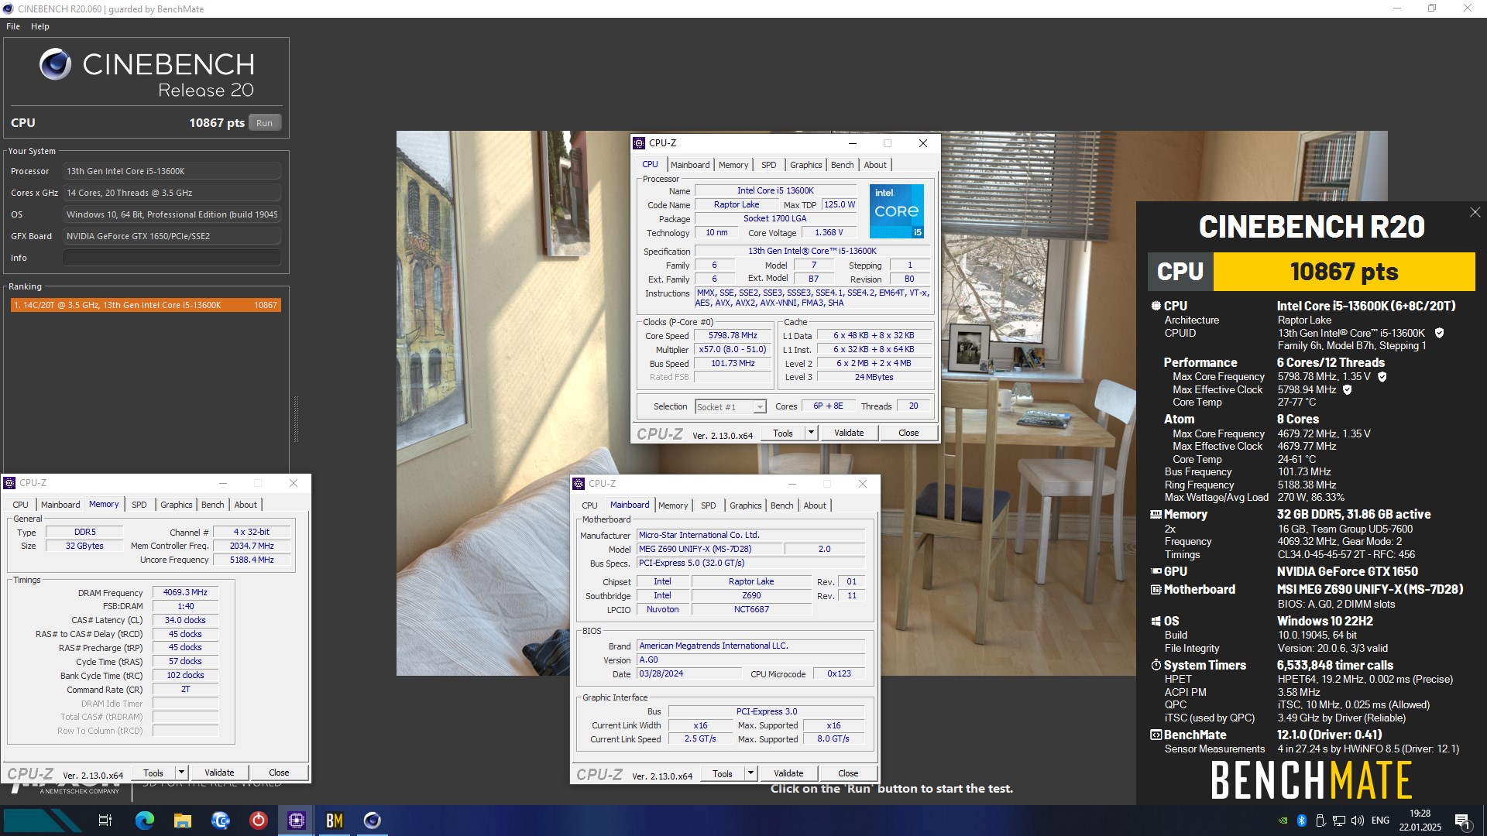Click the verified shield next to CPUID
The width and height of the screenshot is (1487, 836).
click(x=1439, y=333)
